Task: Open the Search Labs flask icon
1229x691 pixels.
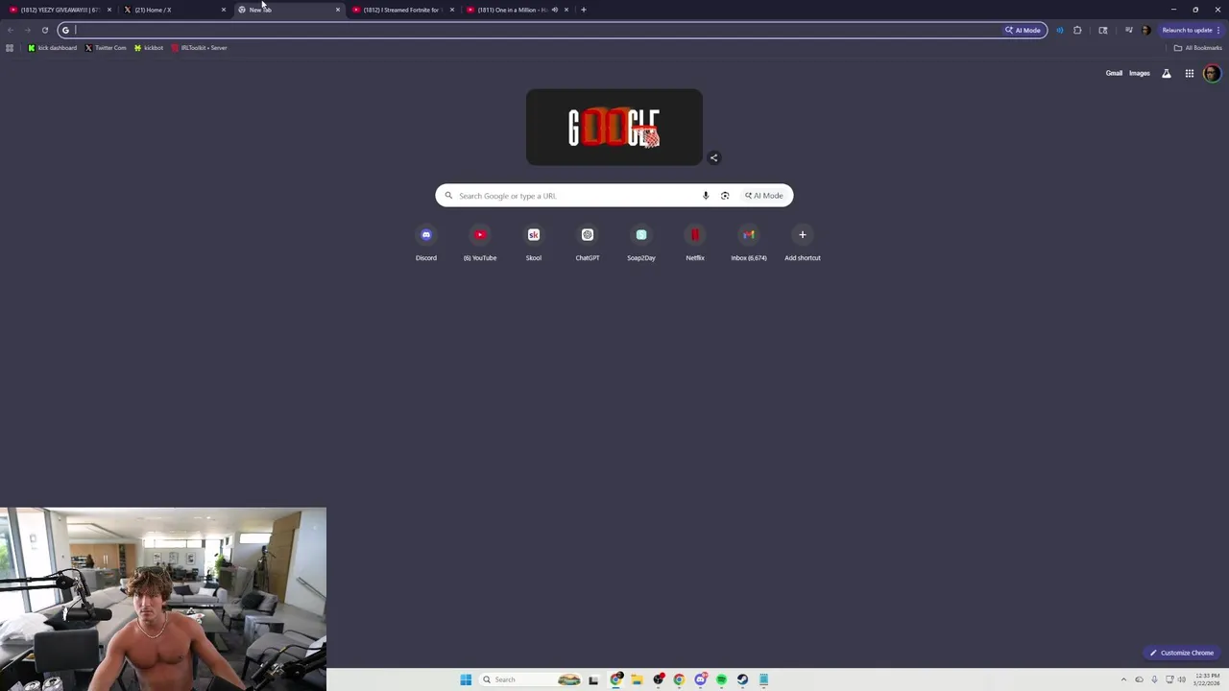Action: [x=1167, y=73]
